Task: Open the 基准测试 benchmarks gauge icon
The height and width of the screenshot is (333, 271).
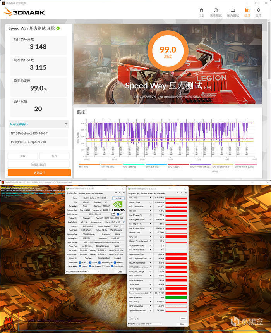Action: [216, 10]
